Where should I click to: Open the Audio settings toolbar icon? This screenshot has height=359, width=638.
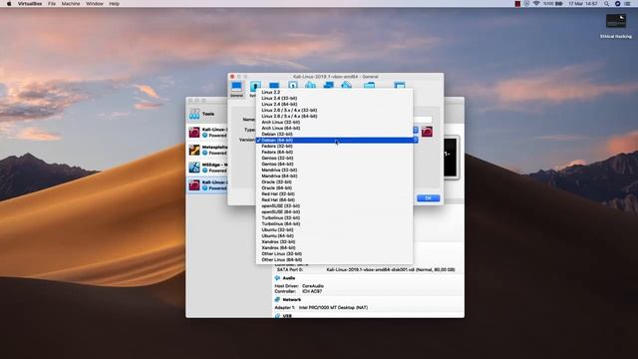(x=310, y=85)
